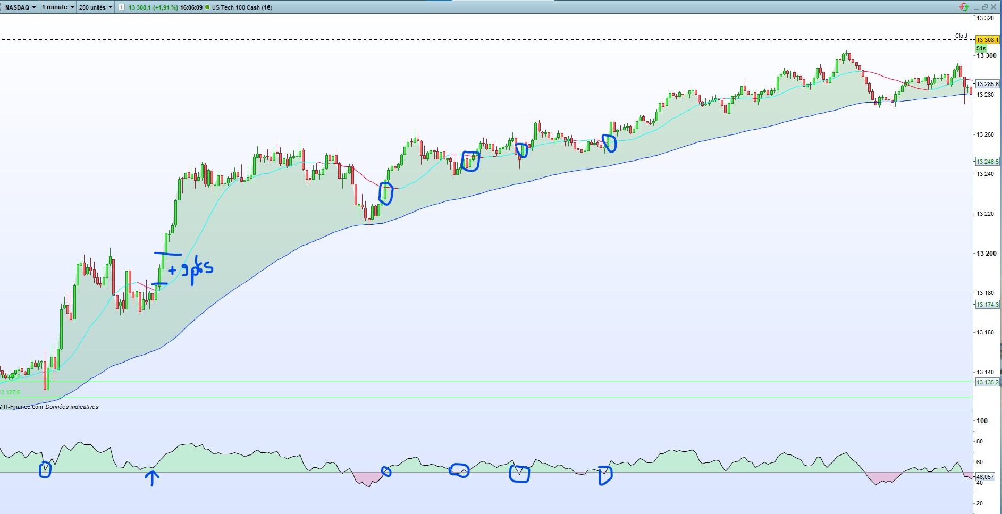The image size is (1002, 514).
Task: Click the 13 220 price scale label
Action: tap(985, 214)
